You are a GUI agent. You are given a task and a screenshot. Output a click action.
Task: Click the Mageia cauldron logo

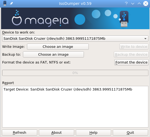click(17, 18)
